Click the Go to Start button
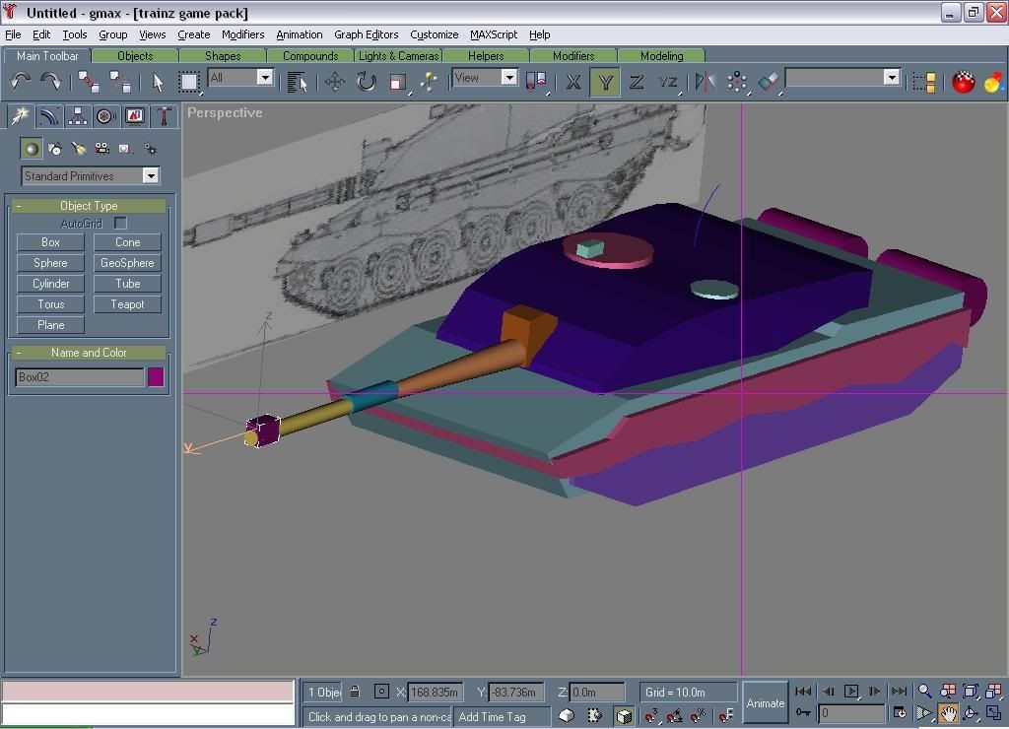The width and height of the screenshot is (1009, 729). (x=803, y=691)
